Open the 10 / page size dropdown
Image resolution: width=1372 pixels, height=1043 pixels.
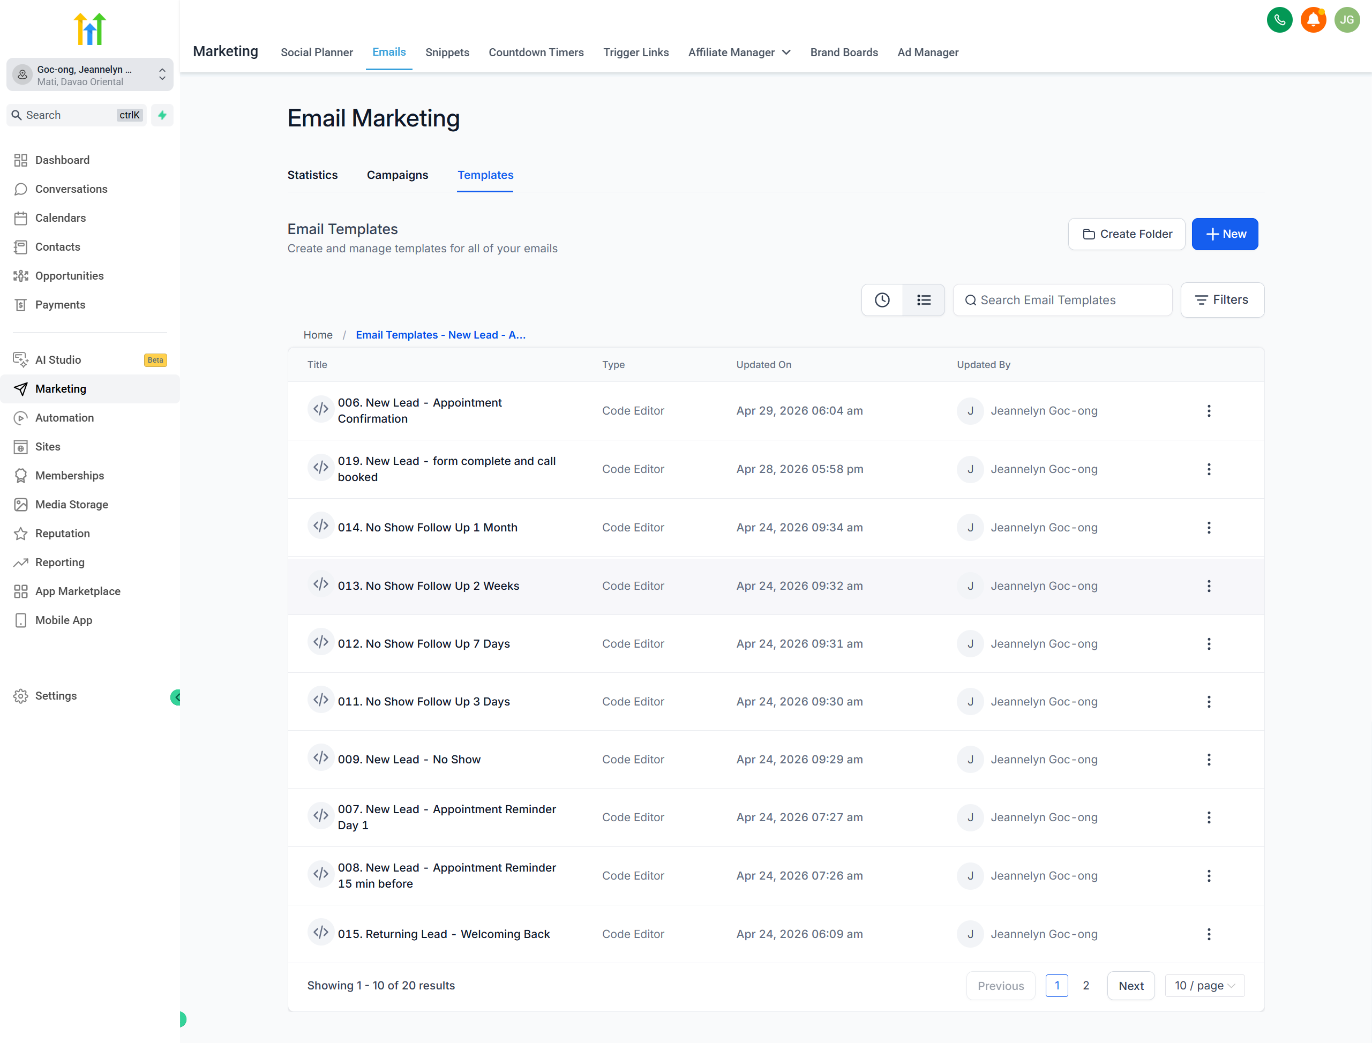click(x=1204, y=985)
